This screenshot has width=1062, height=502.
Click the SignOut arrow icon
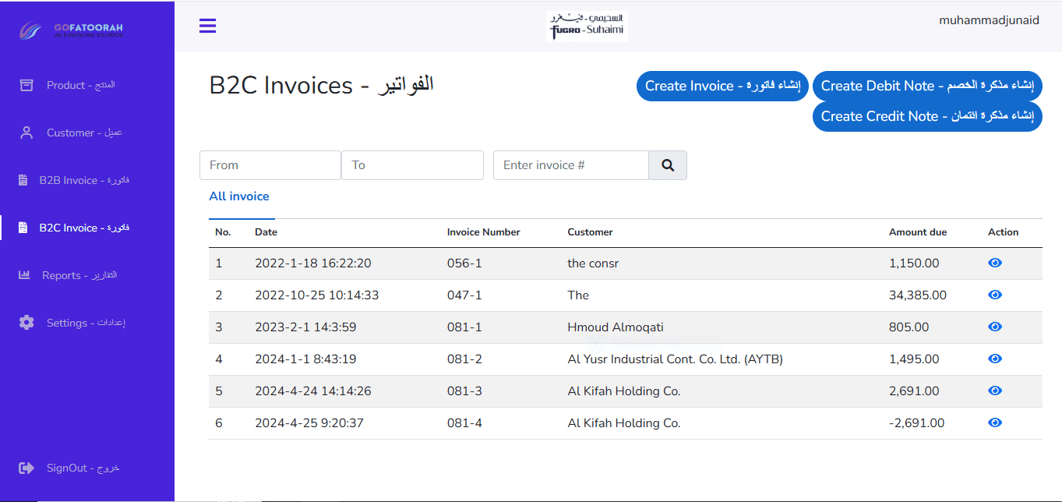click(26, 468)
